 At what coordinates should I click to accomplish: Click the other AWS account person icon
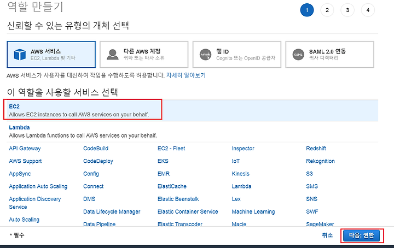(x=113, y=55)
